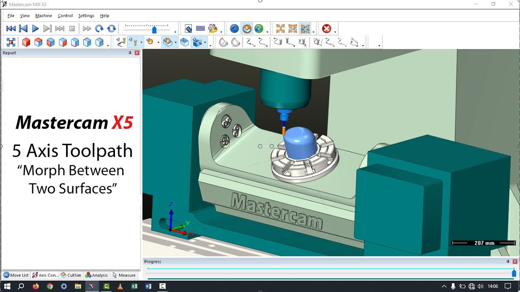This screenshot has width=520, height=292.
Task: Open Excel from the taskbar
Action: [x=134, y=286]
